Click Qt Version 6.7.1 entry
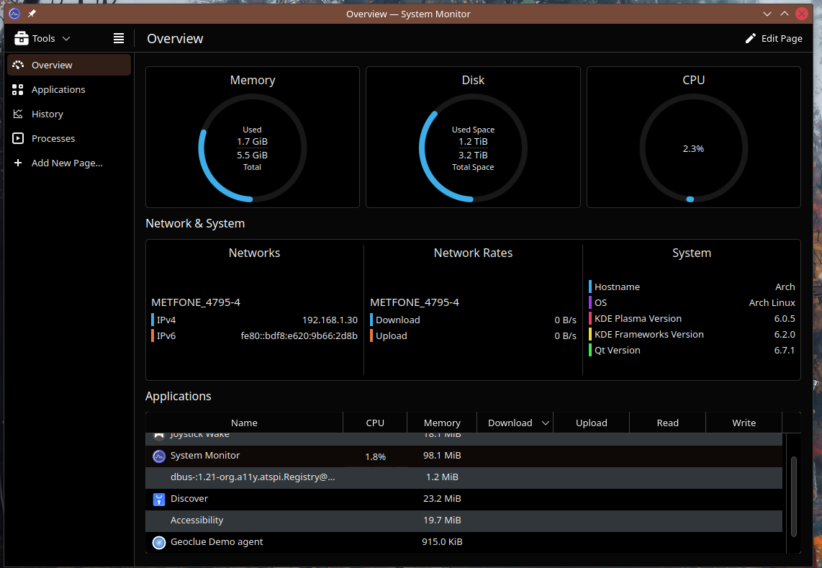This screenshot has height=568, width=822. (692, 350)
